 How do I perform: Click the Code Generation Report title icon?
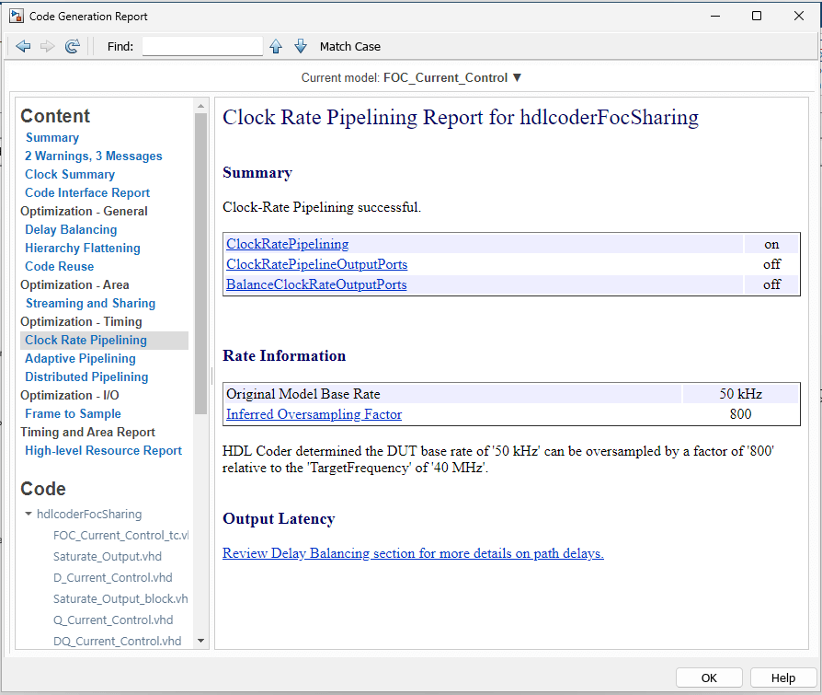(16, 16)
